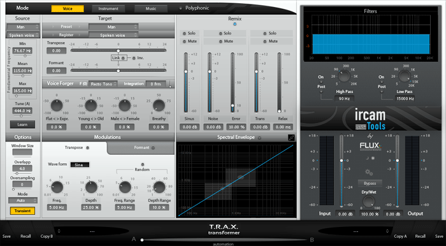
Task: Click the gear settings icon below the FLUX logo
Action: click(x=369, y=172)
